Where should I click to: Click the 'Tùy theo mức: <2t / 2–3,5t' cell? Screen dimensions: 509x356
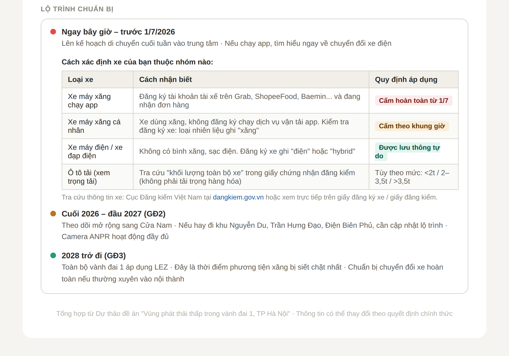tap(412, 177)
